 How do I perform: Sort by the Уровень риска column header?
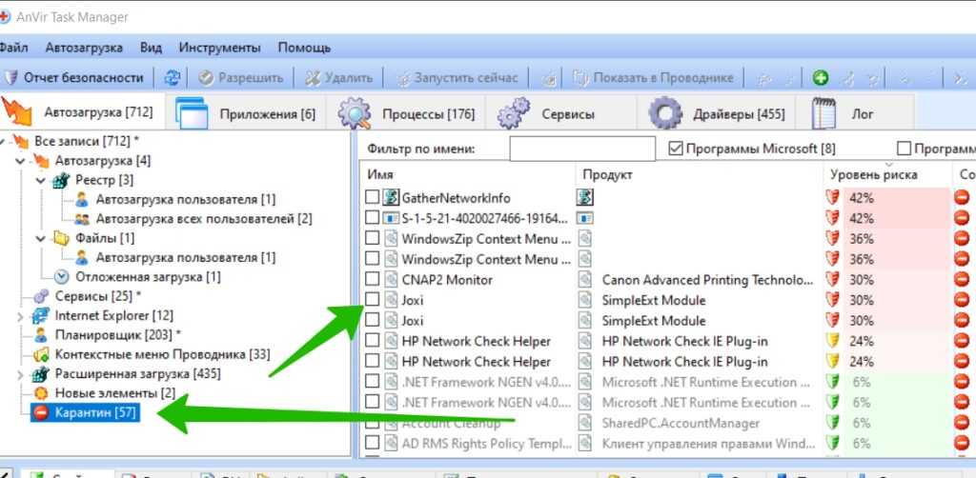click(887, 174)
